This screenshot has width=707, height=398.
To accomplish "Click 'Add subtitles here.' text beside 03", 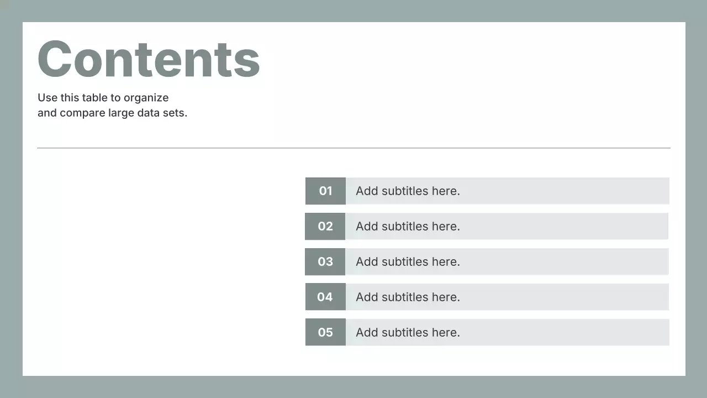I will (408, 262).
